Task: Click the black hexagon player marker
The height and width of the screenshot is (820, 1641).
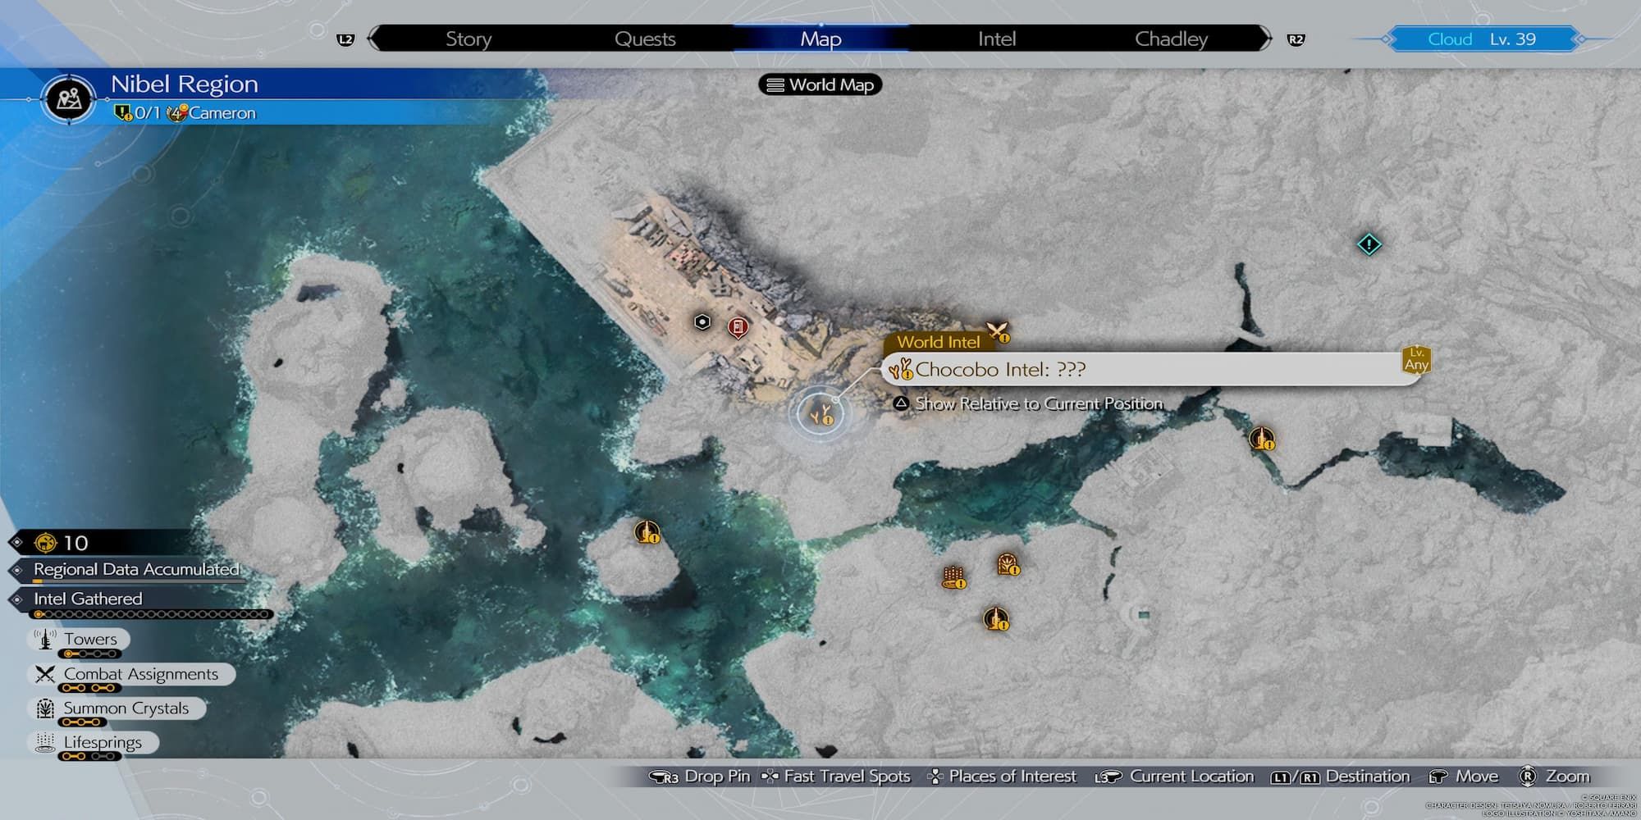Action: (x=702, y=322)
